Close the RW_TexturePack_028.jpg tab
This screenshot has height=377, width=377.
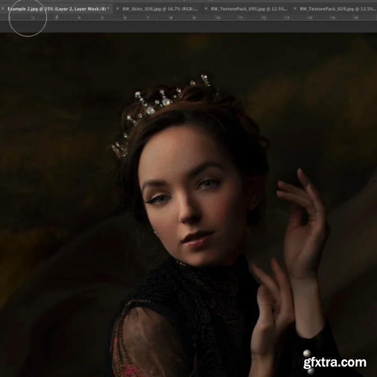click(x=294, y=9)
